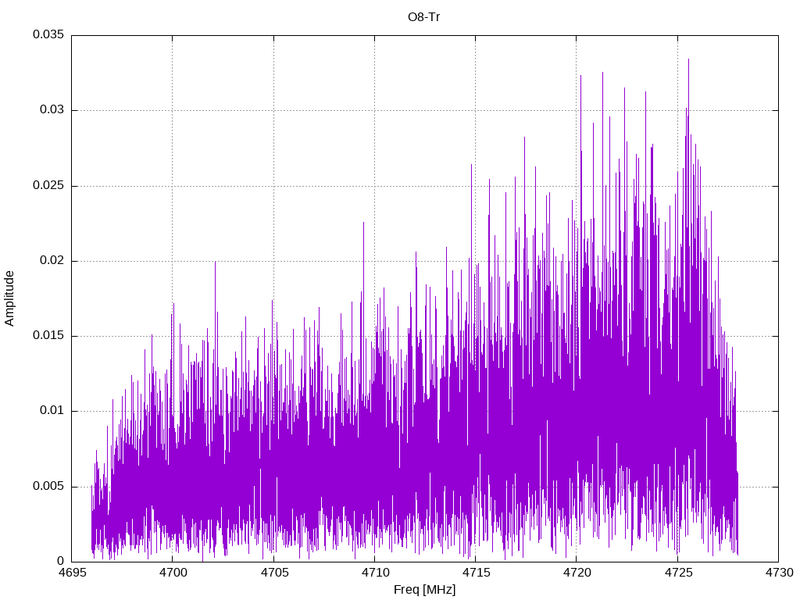Screen dimensions: 800x600
Task: Click the y-axis tick label 0.035
Action: point(48,34)
